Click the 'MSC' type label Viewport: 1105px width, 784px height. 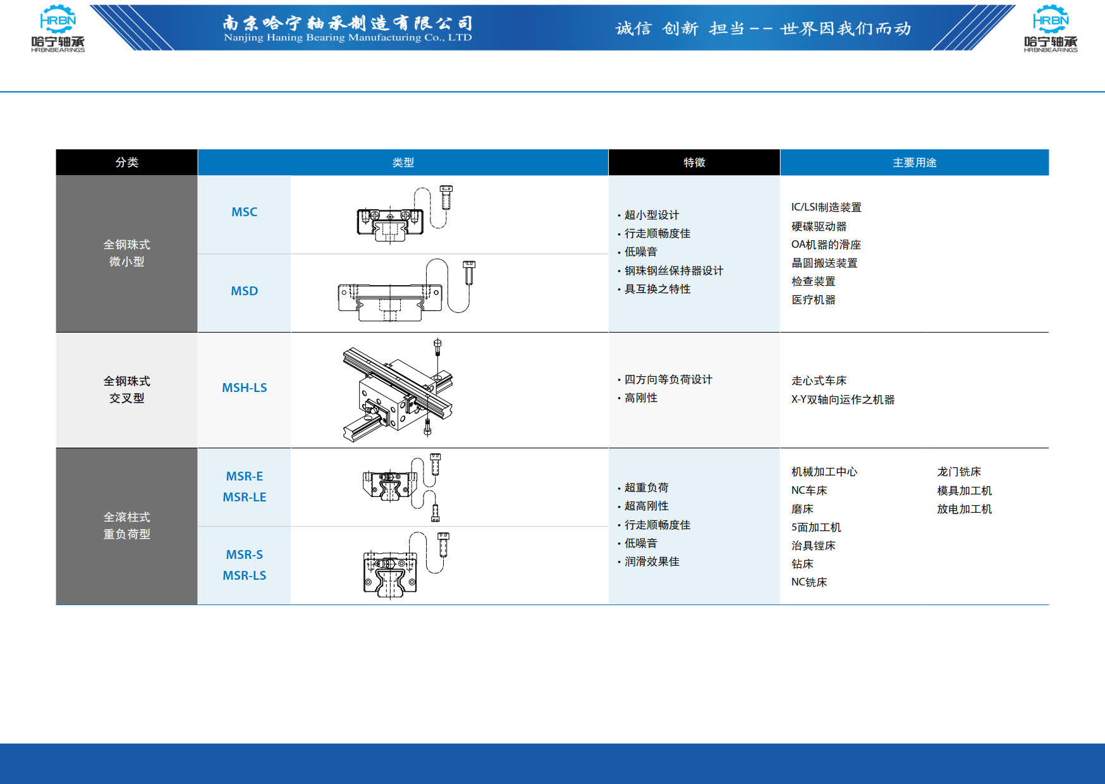(244, 212)
